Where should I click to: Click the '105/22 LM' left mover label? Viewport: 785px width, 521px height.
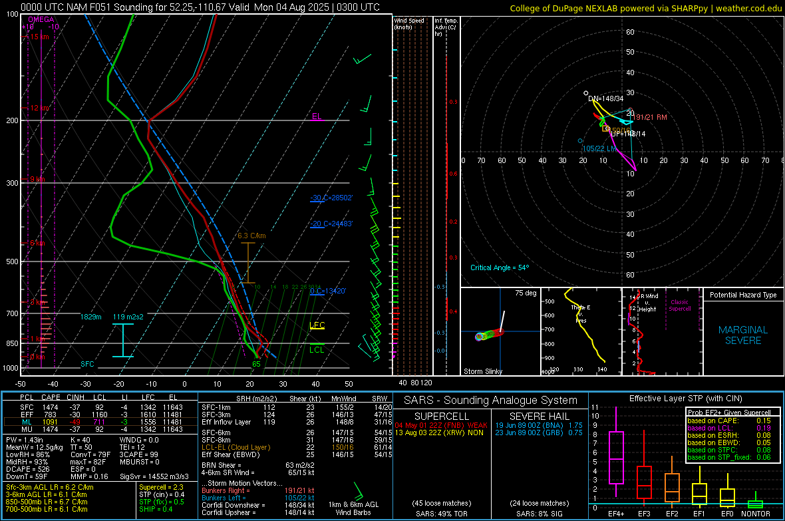(599, 149)
